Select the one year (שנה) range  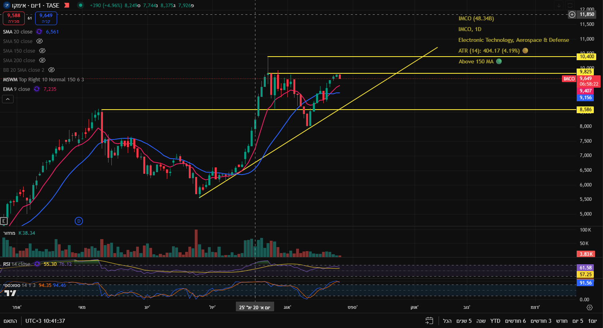point(481,321)
